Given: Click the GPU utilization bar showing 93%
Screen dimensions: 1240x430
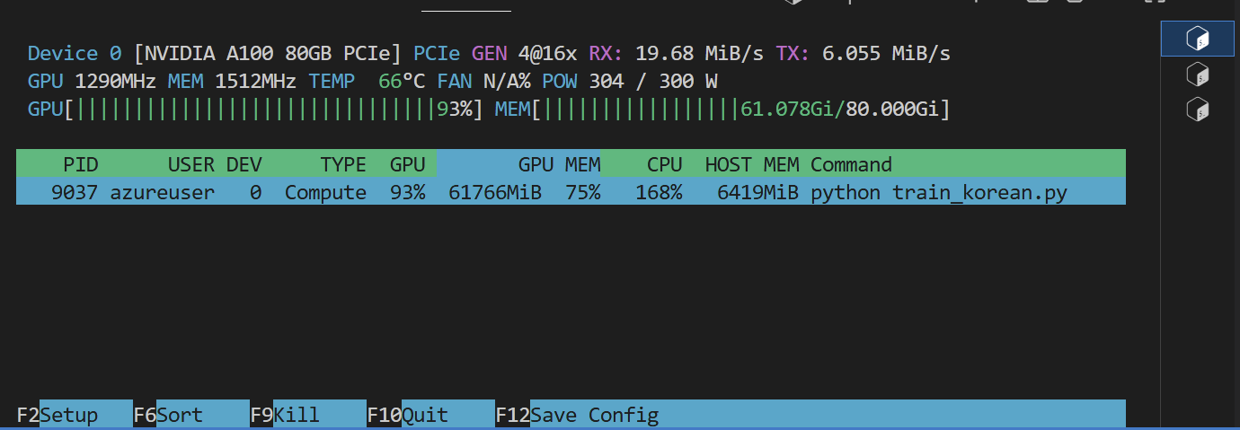Looking at the screenshot, I should [x=256, y=110].
